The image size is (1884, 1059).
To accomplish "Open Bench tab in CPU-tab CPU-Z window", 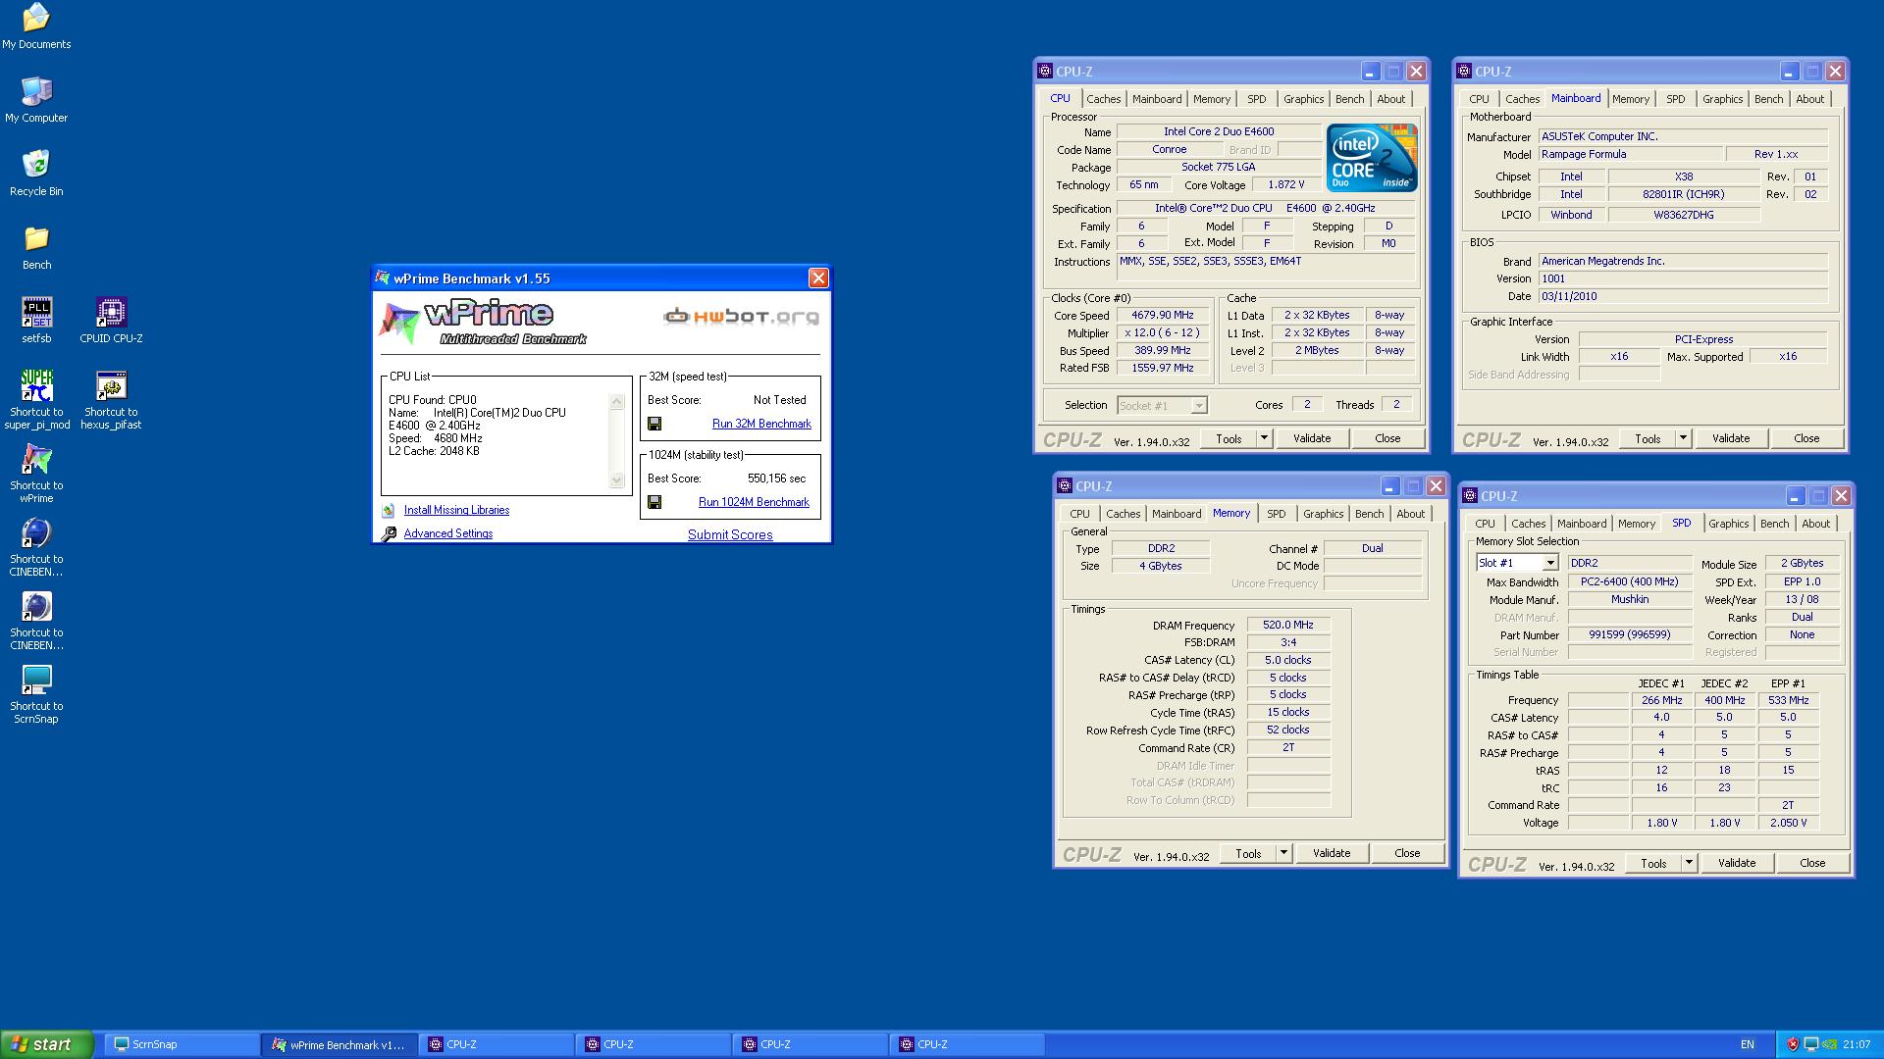I will pos(1349,99).
